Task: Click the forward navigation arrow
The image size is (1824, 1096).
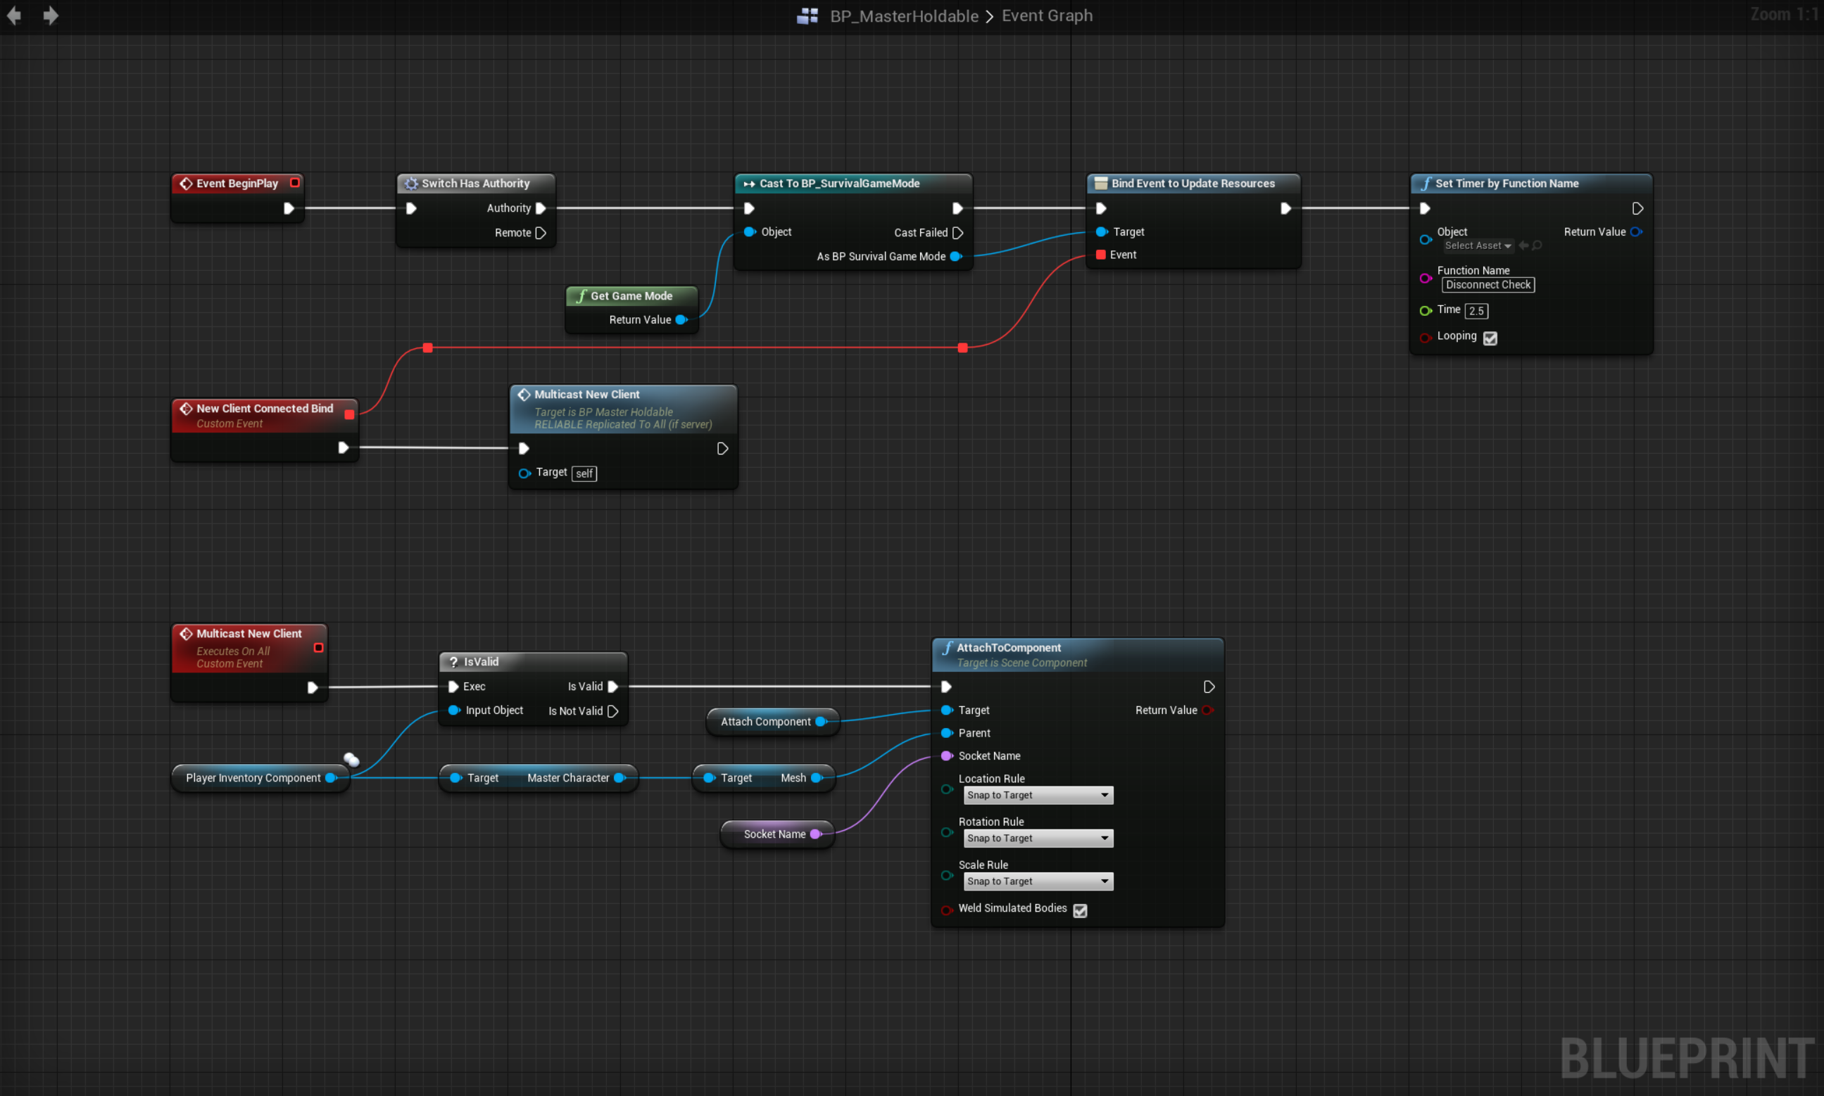Action: click(x=50, y=15)
